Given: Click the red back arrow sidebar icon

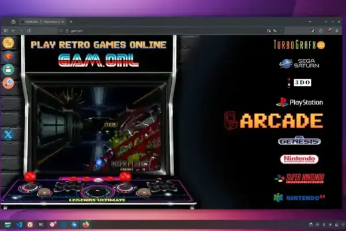Looking at the screenshot, I should coord(8,57).
